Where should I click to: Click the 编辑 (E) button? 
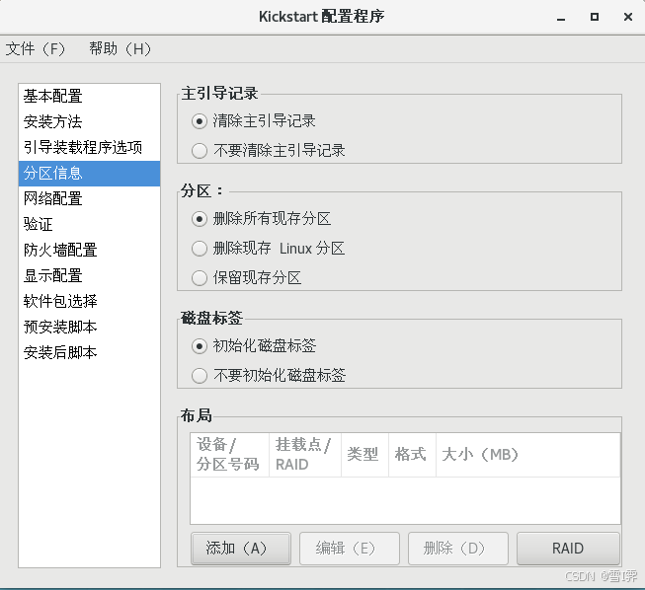click(x=350, y=549)
